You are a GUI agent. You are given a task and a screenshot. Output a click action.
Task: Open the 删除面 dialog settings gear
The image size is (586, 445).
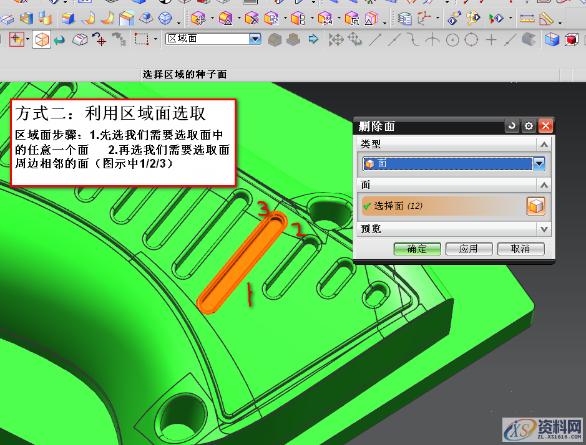pos(529,126)
